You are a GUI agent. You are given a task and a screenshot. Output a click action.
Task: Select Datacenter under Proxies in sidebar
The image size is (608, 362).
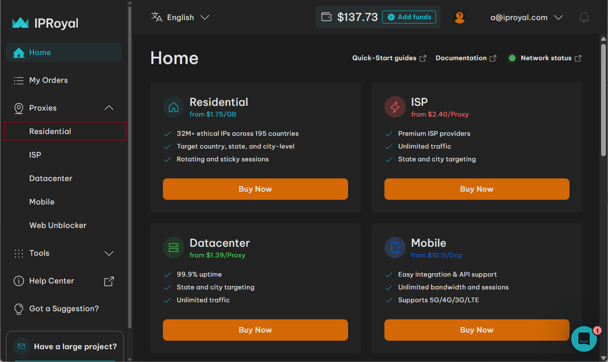[x=50, y=178]
